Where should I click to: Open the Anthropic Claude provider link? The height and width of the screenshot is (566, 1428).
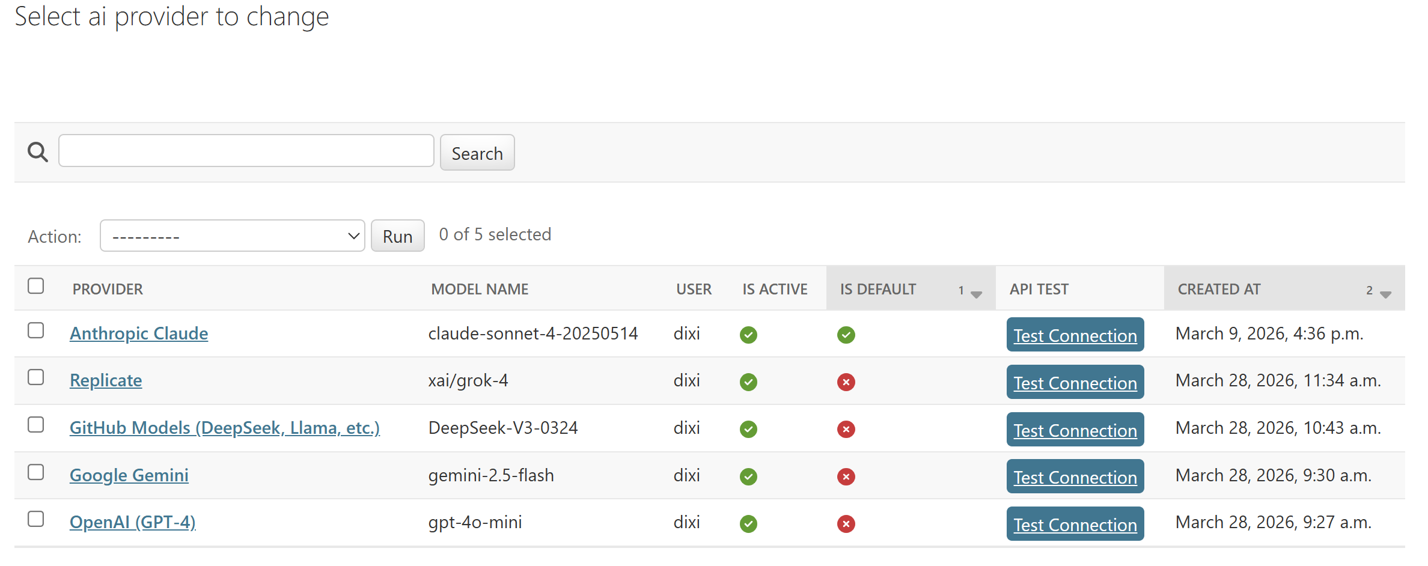tap(139, 333)
